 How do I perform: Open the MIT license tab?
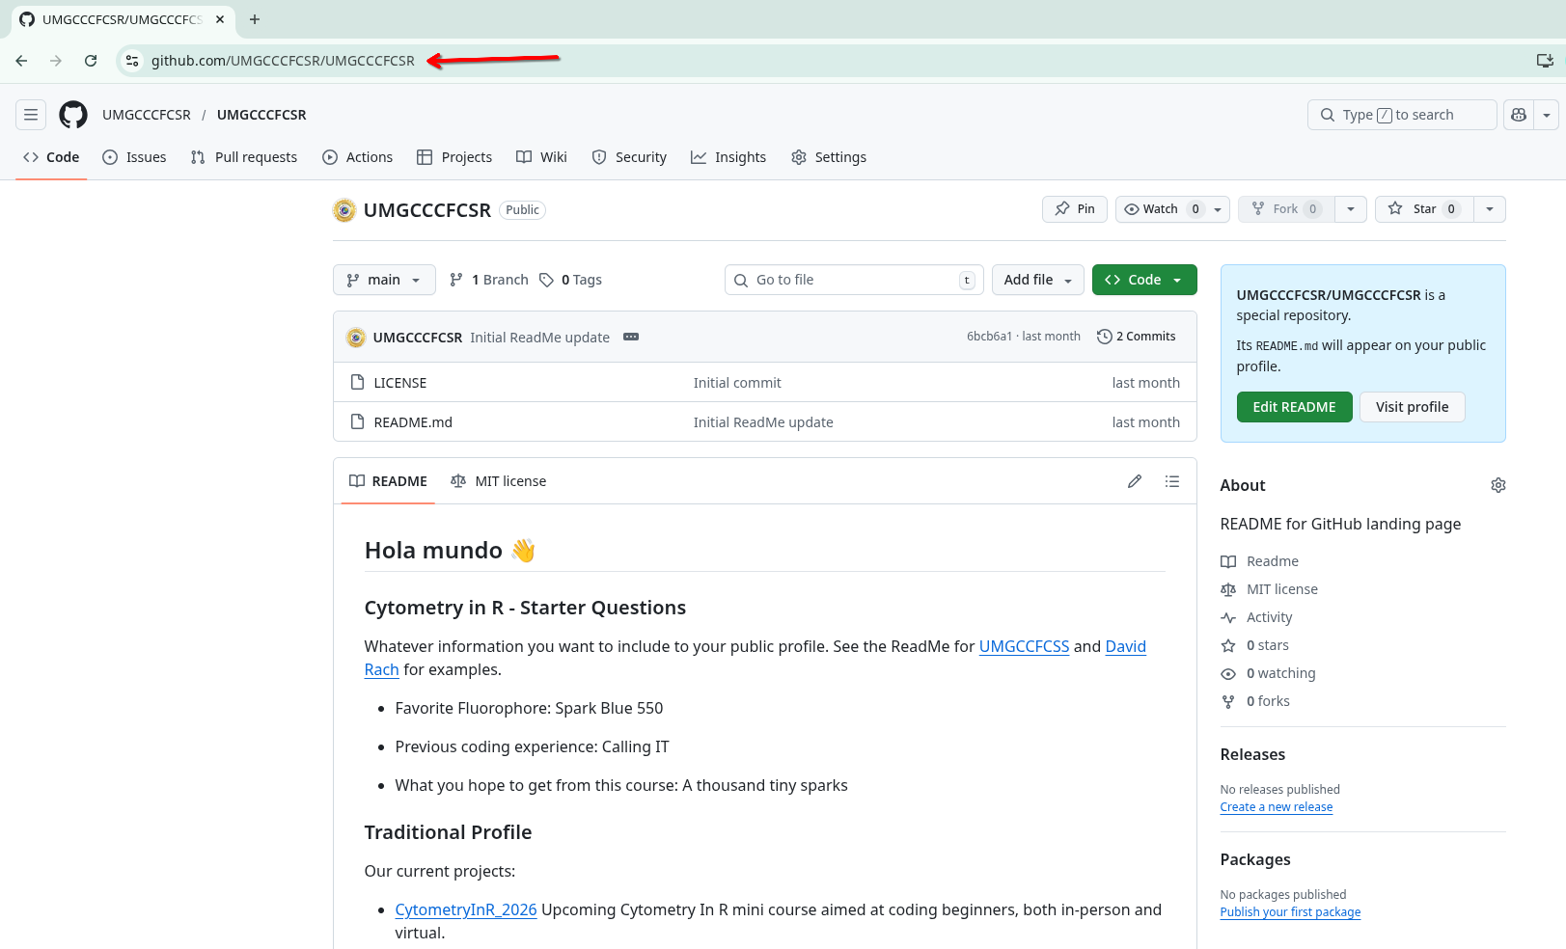499,481
